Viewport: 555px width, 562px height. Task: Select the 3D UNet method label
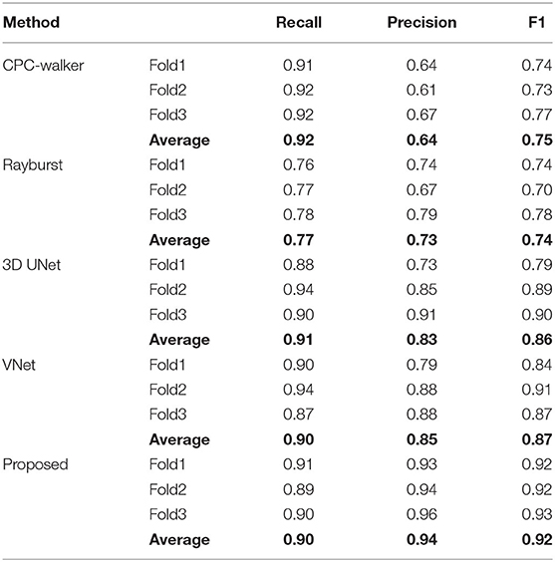[32, 265]
